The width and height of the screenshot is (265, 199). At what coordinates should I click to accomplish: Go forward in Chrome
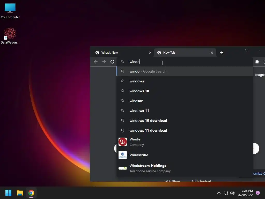(104, 62)
